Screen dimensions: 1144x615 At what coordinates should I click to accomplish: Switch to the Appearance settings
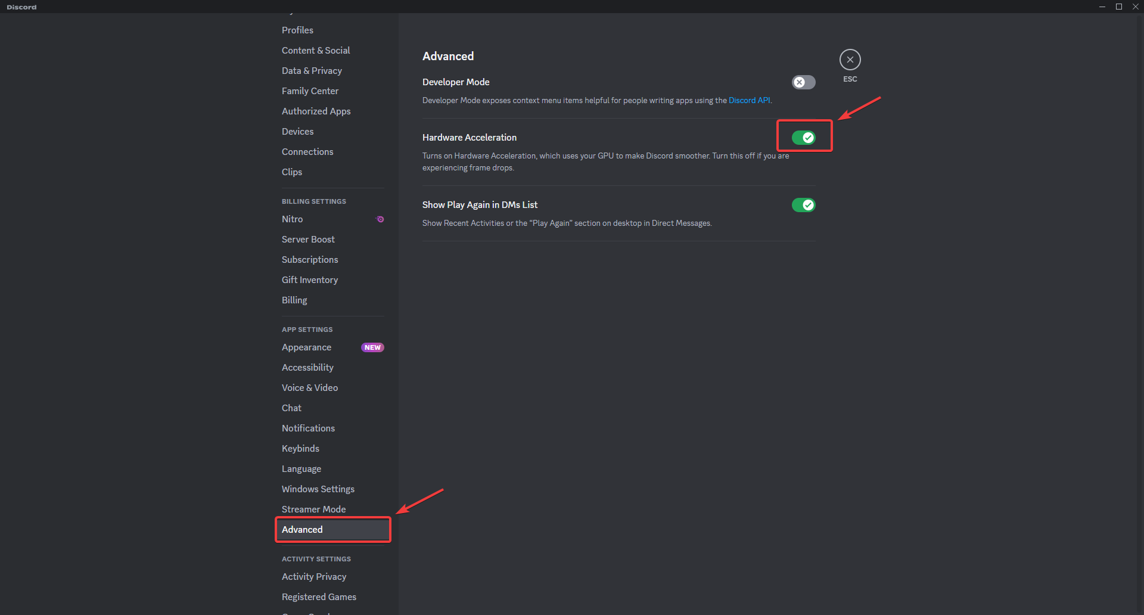[306, 347]
